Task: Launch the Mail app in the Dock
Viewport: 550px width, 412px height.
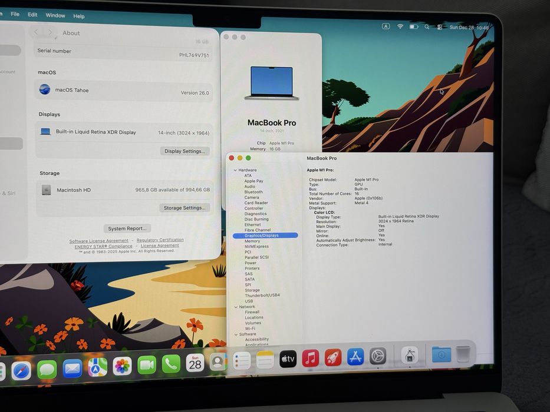Action: 73,368
